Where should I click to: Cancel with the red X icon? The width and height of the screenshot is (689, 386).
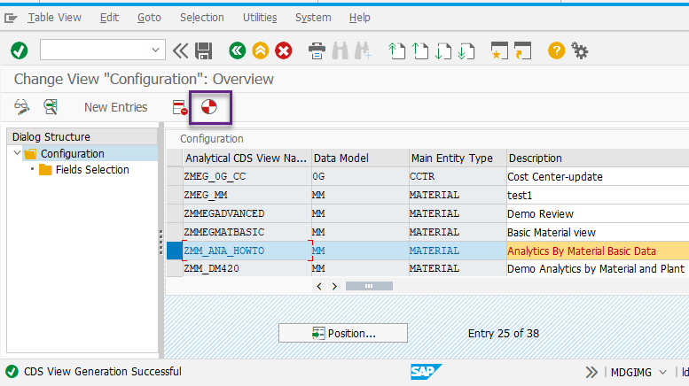[284, 50]
